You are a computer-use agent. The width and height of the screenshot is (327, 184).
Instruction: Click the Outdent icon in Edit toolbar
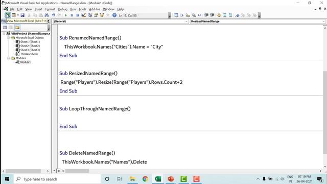pos(212,15)
